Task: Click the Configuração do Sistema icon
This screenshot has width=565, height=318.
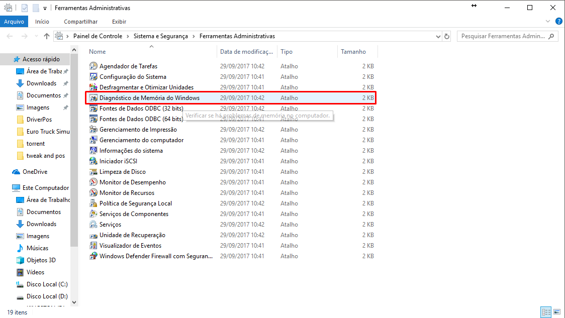Action: [93, 77]
